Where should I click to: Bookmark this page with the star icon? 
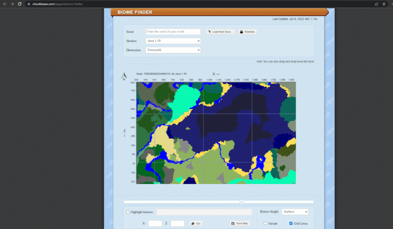pyautogui.click(x=384, y=4)
